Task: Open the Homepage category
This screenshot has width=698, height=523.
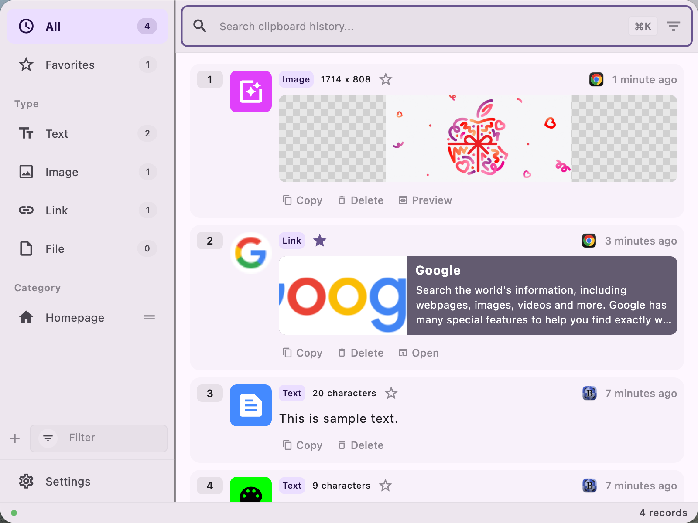Action: (x=75, y=317)
